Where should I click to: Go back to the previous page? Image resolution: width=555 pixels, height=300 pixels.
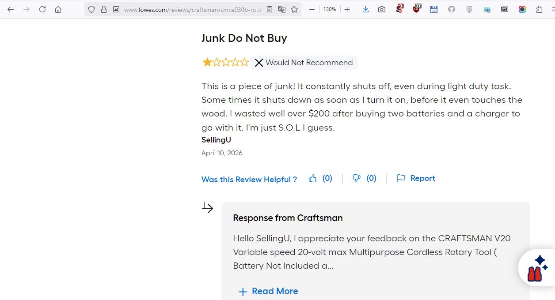click(x=11, y=9)
